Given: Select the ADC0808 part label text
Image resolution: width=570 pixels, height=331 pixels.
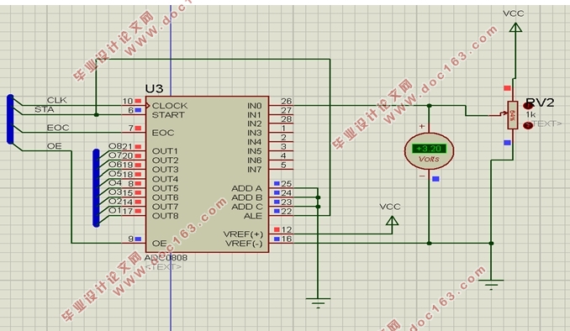Looking at the screenshot, I should point(166,258).
